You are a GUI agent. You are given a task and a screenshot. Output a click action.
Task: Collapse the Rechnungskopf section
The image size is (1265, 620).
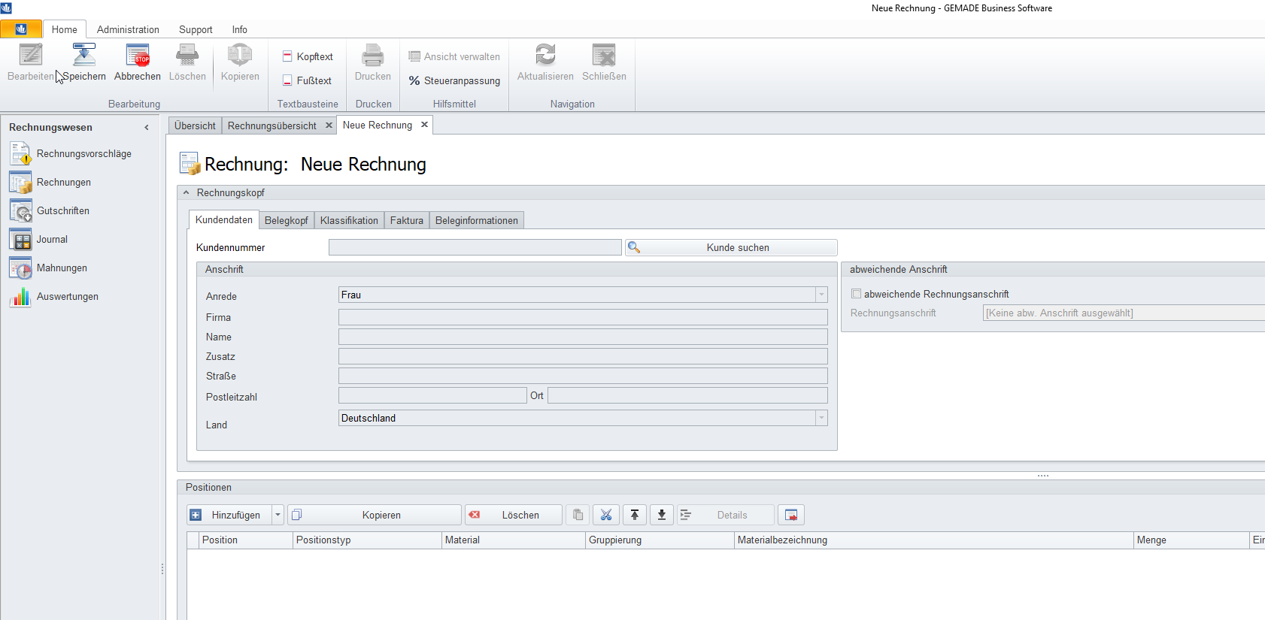coord(187,193)
